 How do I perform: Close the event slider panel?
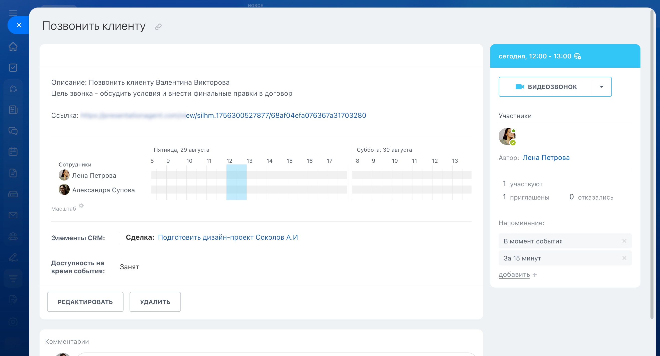click(x=19, y=25)
